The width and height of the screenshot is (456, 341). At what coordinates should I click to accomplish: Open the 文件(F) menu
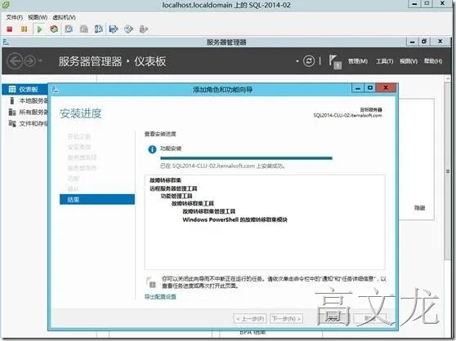(15, 17)
